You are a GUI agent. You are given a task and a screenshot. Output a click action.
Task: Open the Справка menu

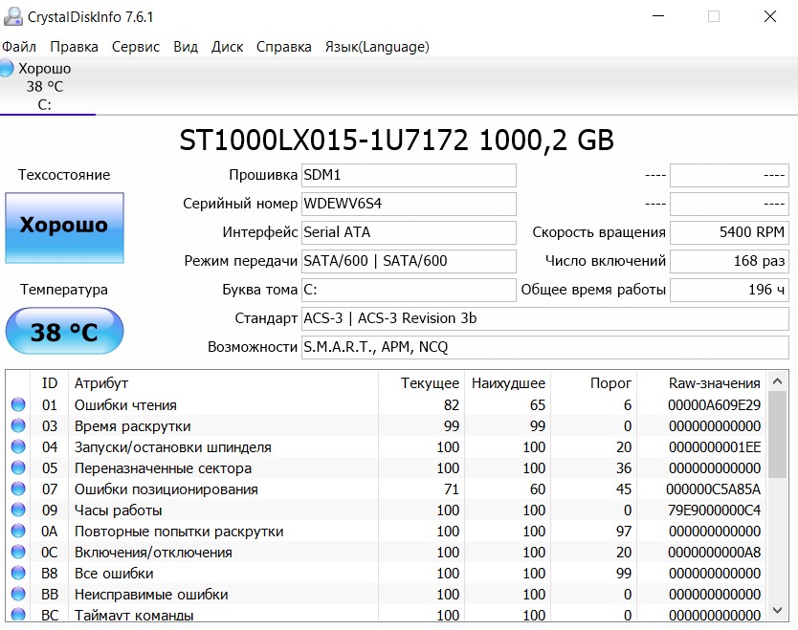283,47
